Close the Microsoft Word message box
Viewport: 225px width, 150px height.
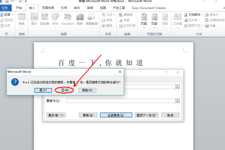tap(120, 72)
